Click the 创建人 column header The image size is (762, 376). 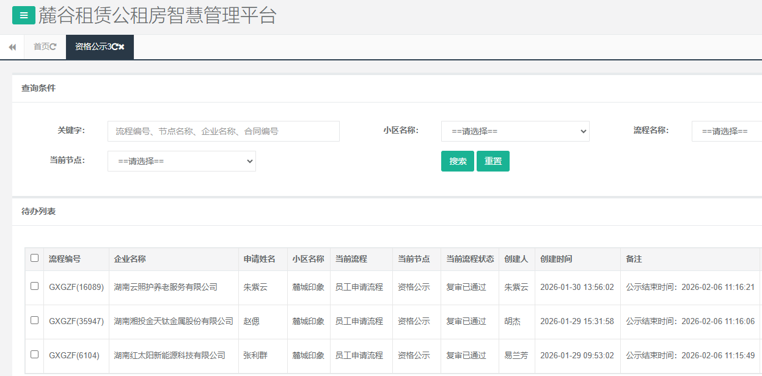coord(516,259)
